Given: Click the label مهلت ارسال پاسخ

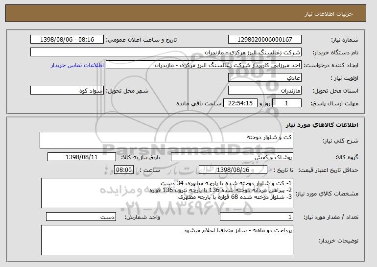Looking at the screenshot, I should point(334,103).
